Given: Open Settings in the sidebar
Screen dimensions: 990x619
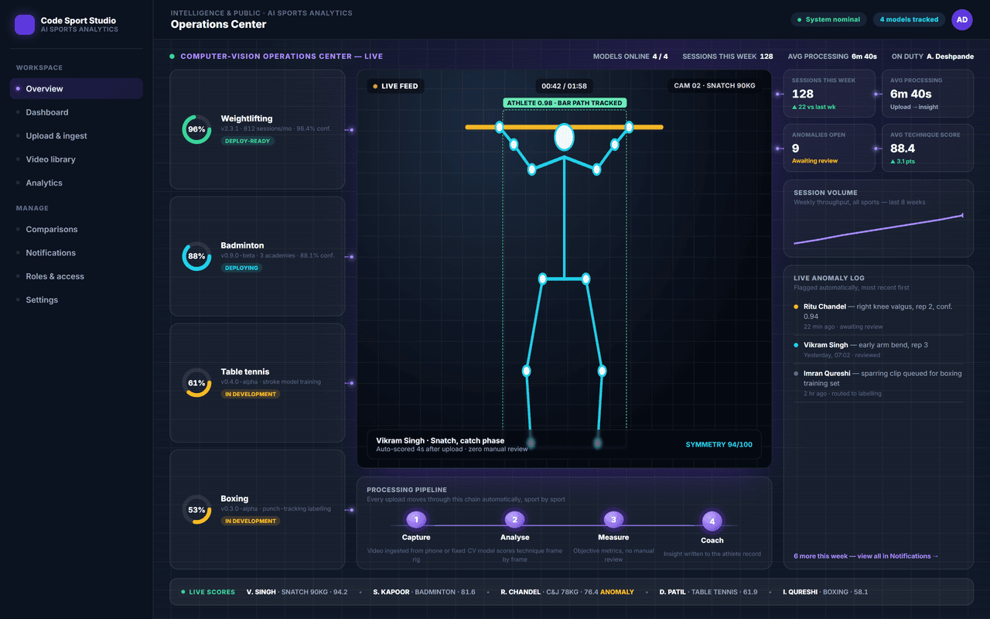Looking at the screenshot, I should [x=77, y=300].
